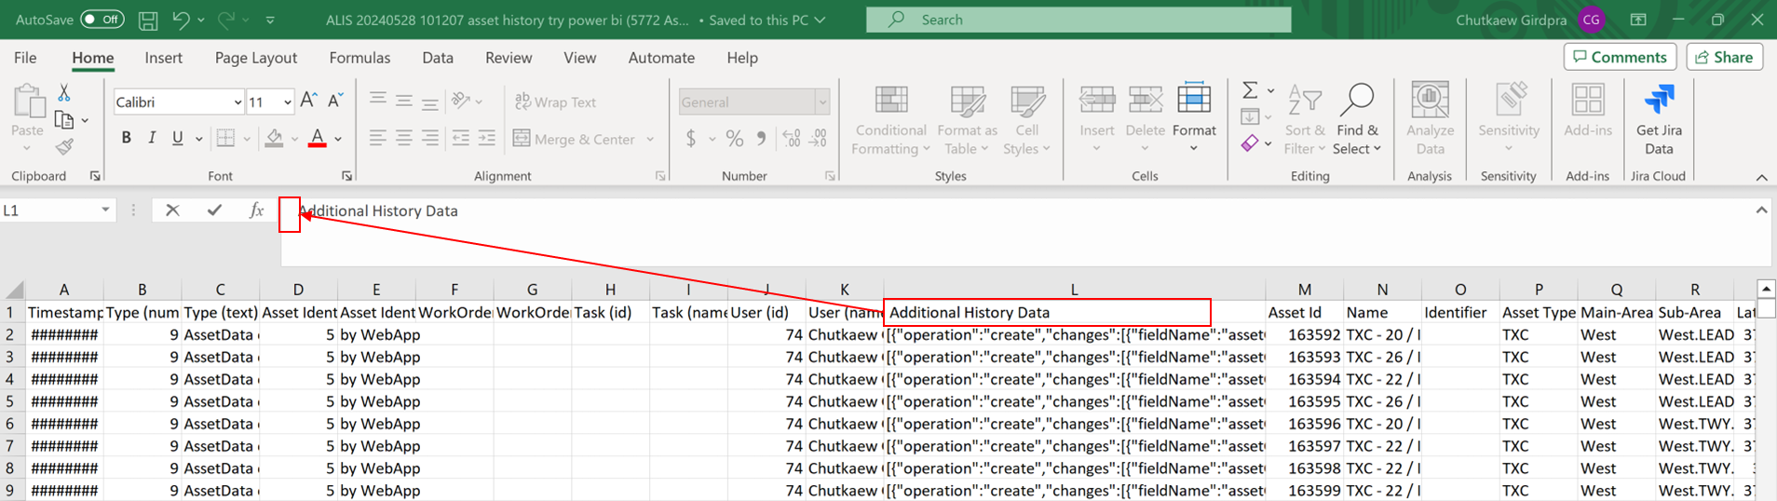This screenshot has height=501, width=1777.
Task: Expand the font name Calibri dropdown
Action: coord(237,102)
